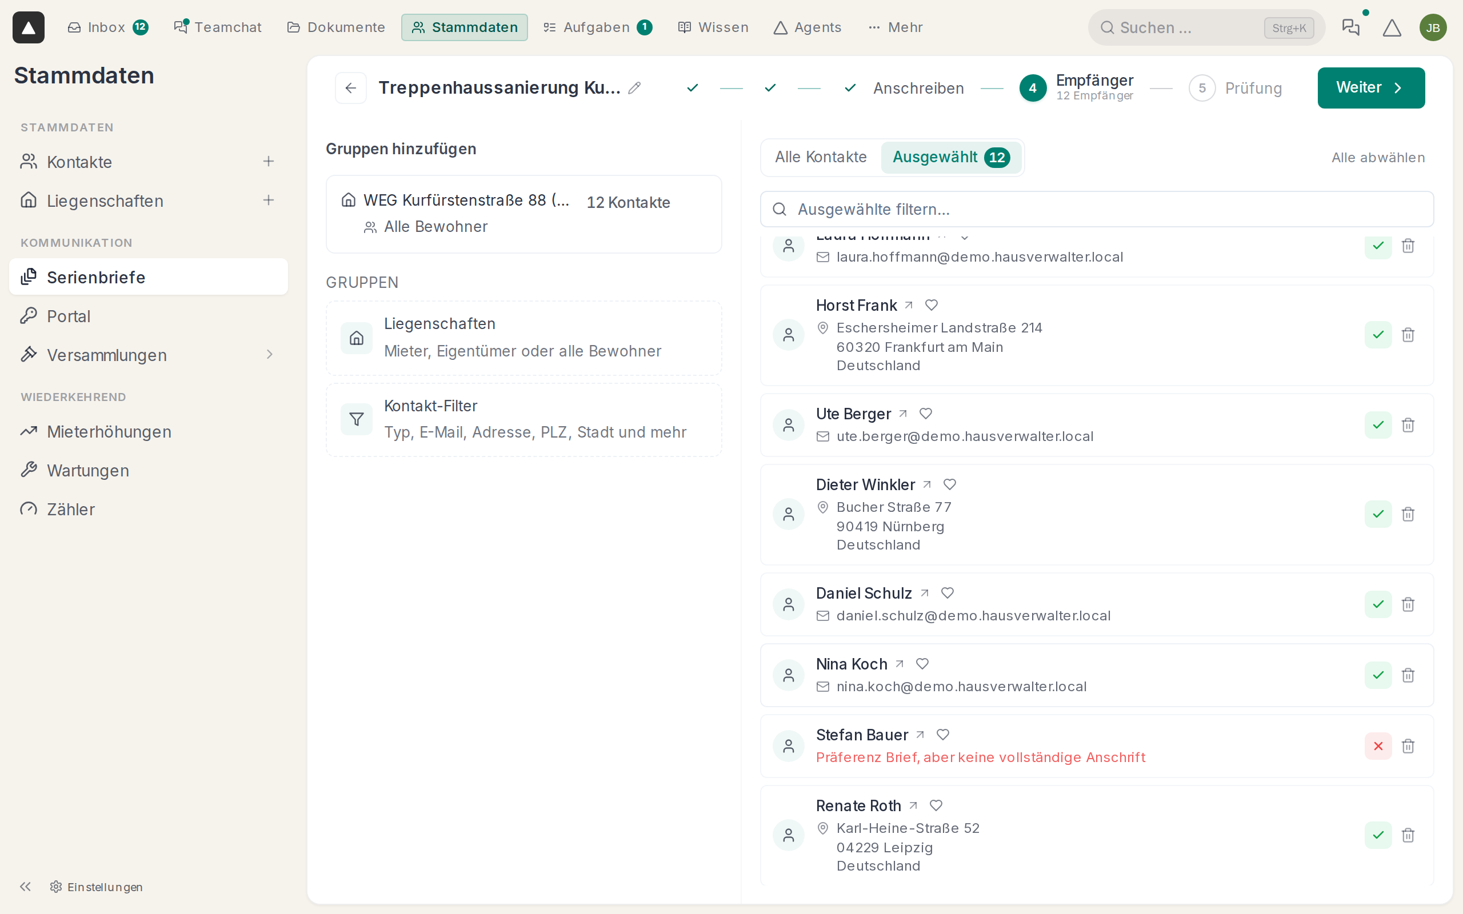Remove Stefan Bauer with trash icon
The width and height of the screenshot is (1463, 914).
[1408, 746]
